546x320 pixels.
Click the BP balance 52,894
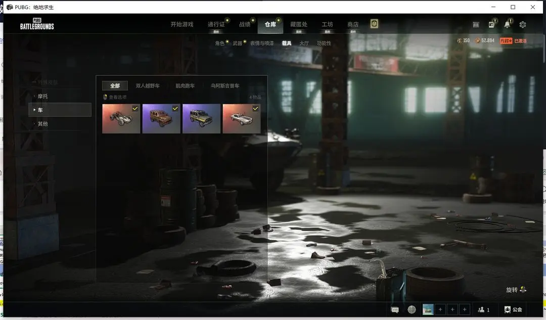pos(485,41)
